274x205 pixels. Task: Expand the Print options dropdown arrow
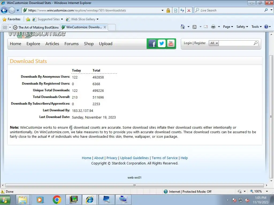click(x=219, y=27)
